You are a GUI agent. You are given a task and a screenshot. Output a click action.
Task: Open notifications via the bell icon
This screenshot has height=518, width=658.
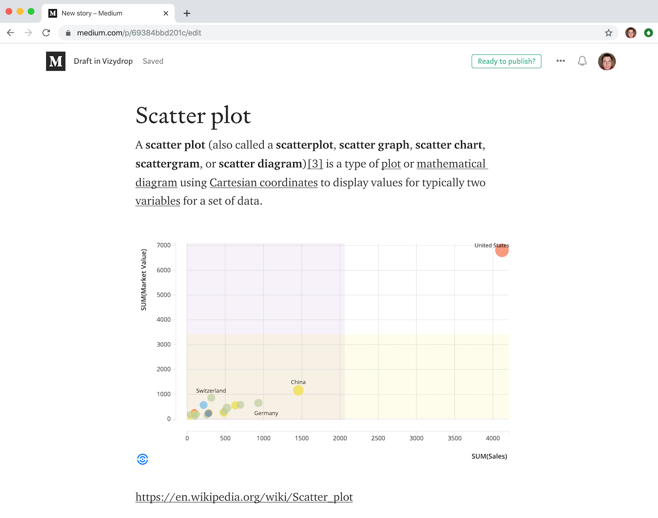coord(582,61)
